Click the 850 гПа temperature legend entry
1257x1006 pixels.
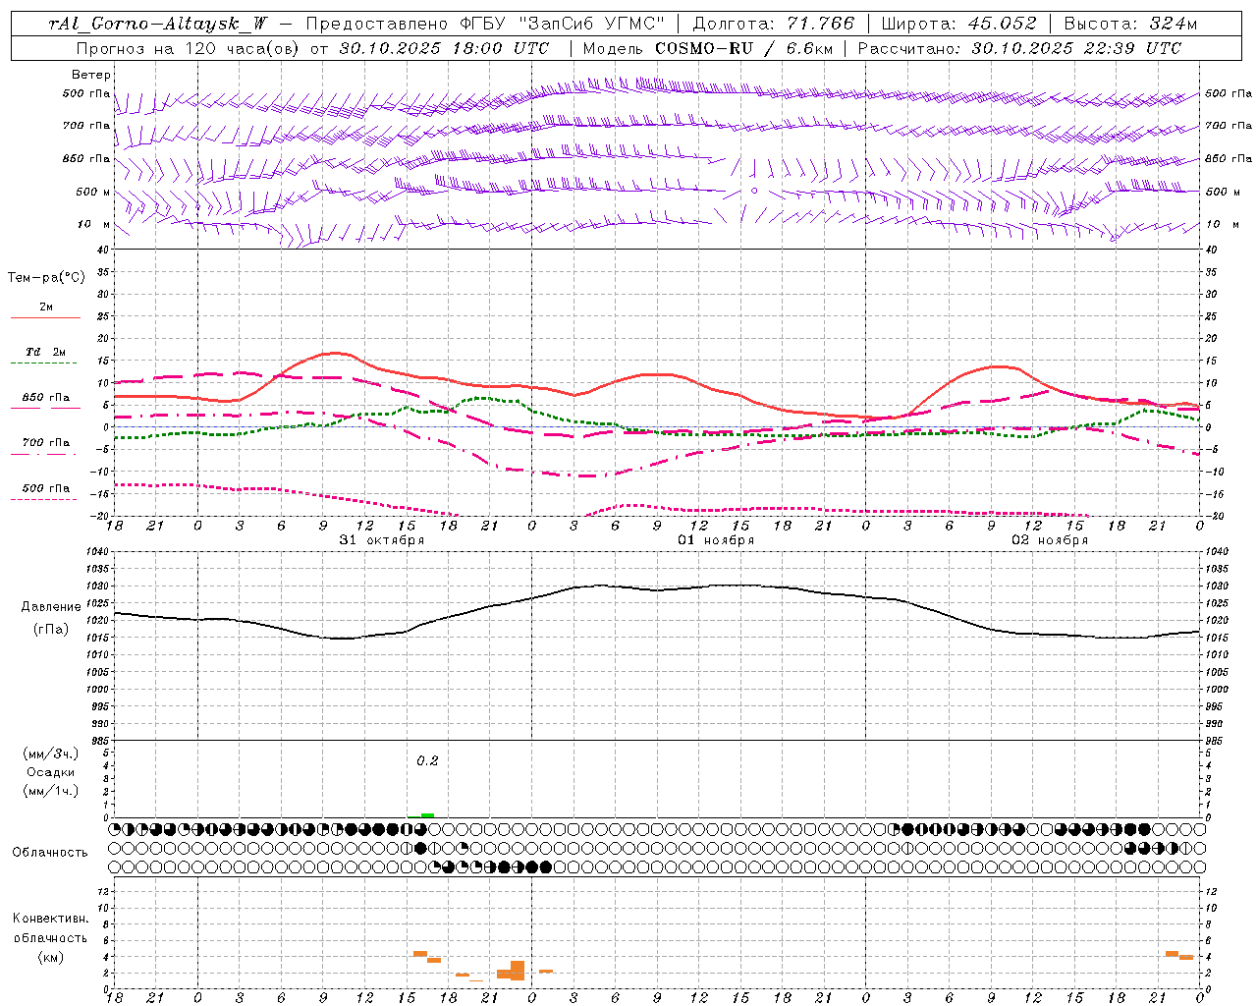tap(46, 398)
